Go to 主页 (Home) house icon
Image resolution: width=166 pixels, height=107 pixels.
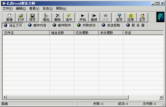coord(142,17)
